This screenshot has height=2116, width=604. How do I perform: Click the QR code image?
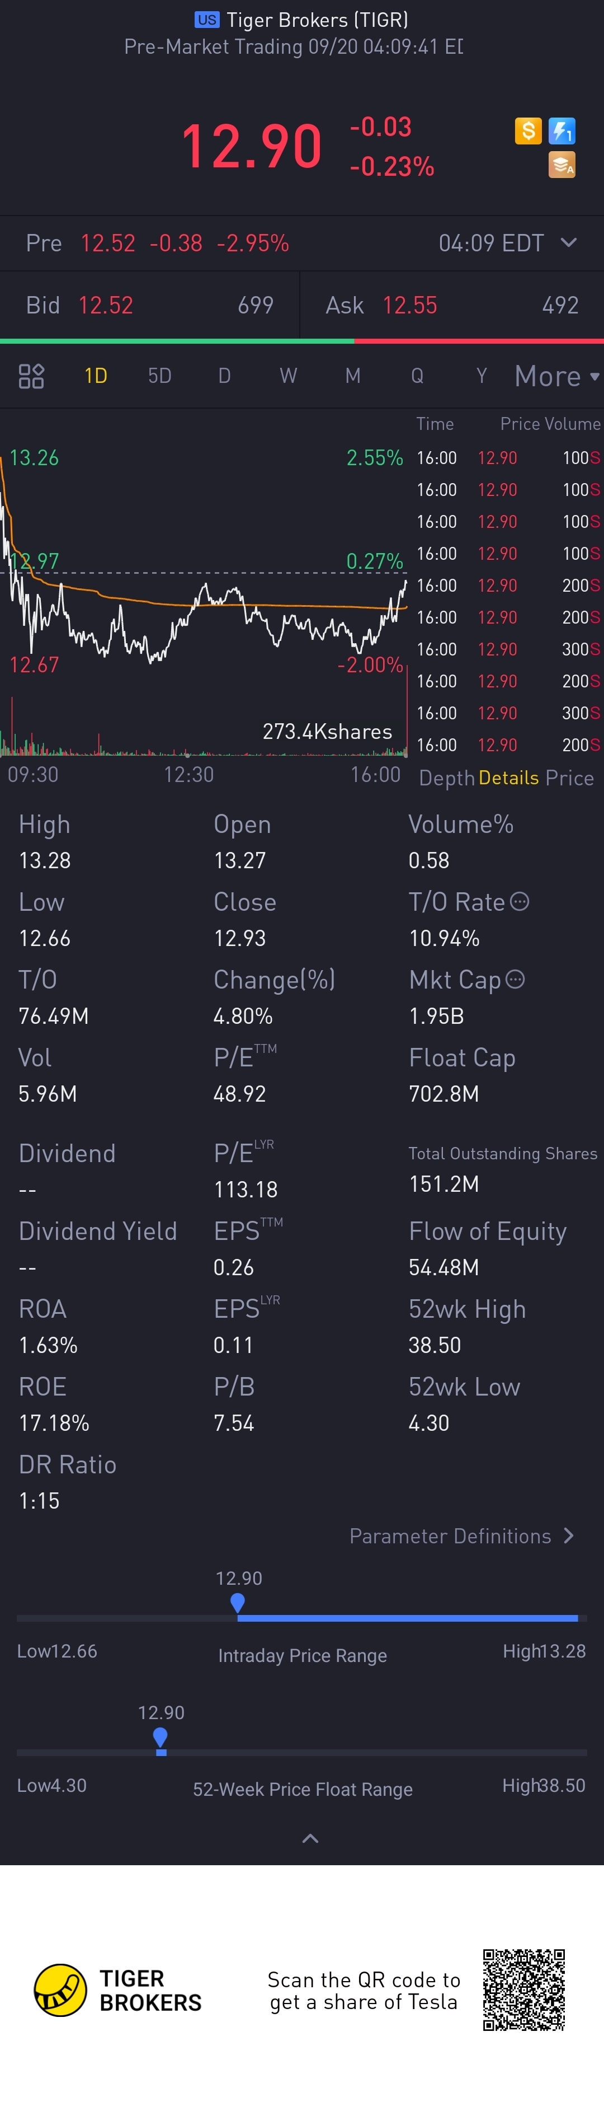pyautogui.click(x=523, y=1989)
